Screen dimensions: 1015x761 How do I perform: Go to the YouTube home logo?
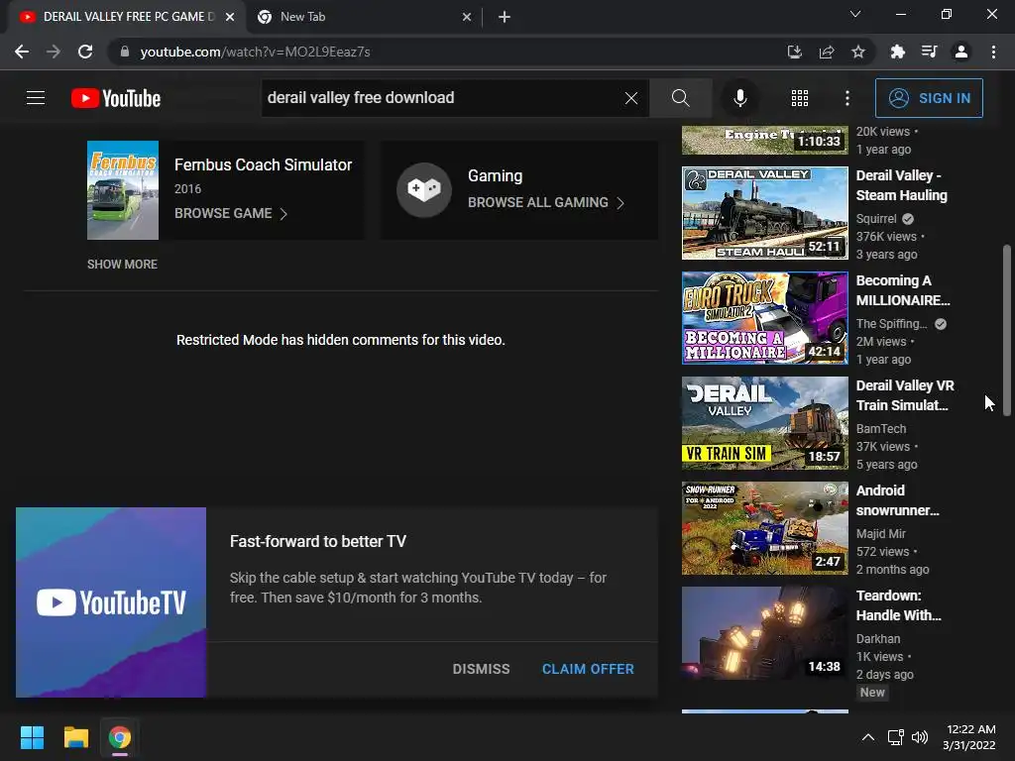116,98
